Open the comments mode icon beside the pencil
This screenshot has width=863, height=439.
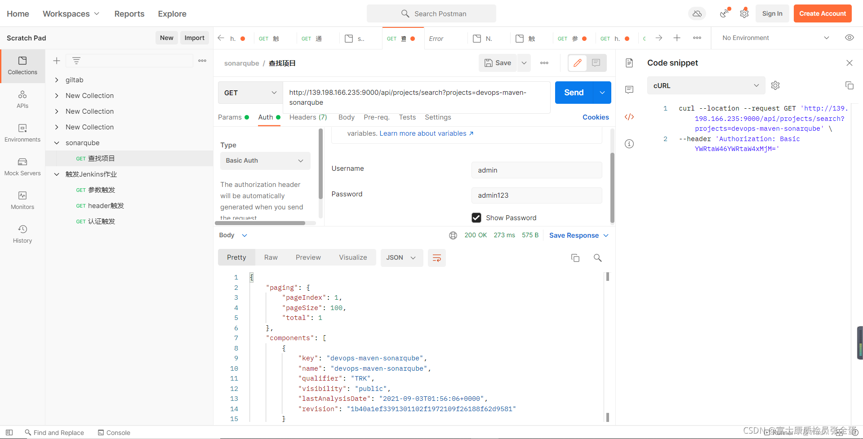[x=596, y=63]
